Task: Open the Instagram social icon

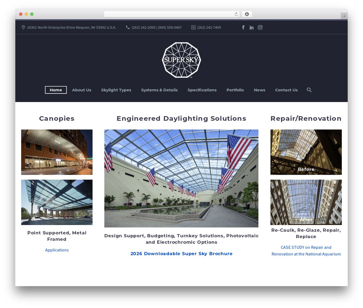Action: coord(260,27)
